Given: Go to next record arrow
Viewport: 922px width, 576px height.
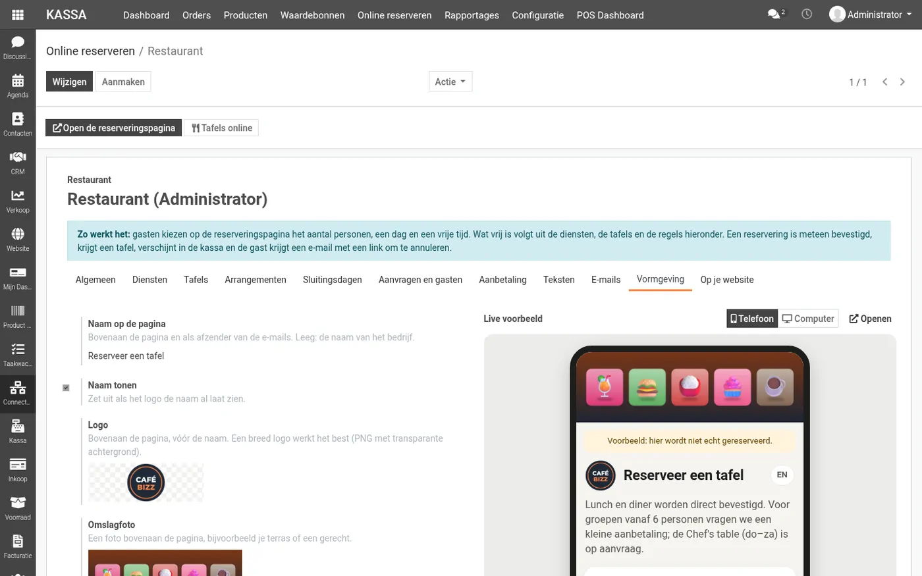Looking at the screenshot, I should (902, 82).
